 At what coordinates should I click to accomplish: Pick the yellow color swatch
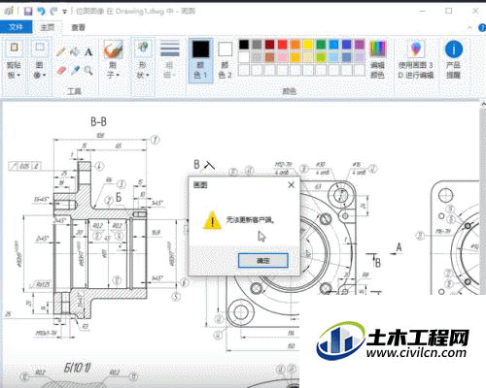308,45
